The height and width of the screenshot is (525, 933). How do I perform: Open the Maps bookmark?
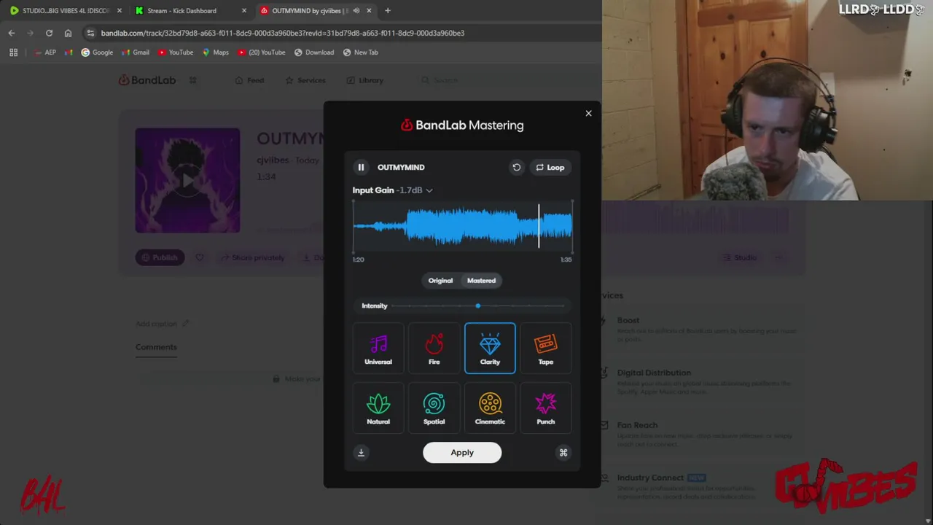tap(216, 52)
